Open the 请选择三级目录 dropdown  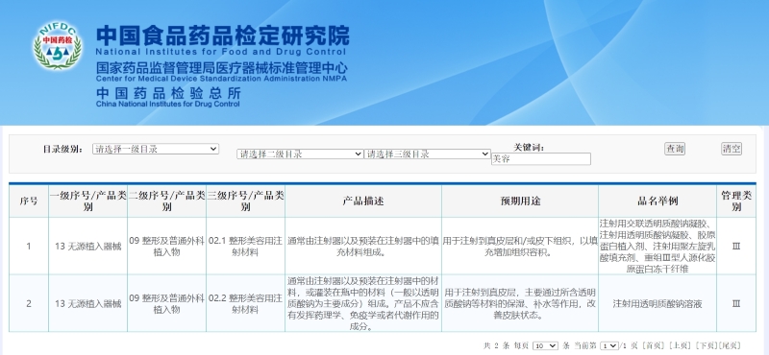tap(427, 154)
